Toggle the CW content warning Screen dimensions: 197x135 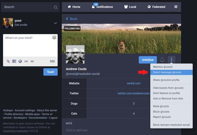26,62
